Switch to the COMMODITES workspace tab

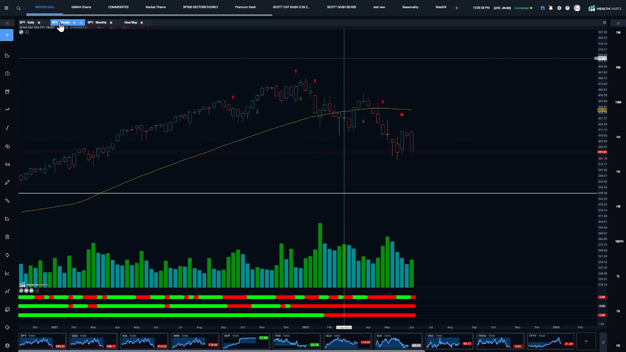118,7
